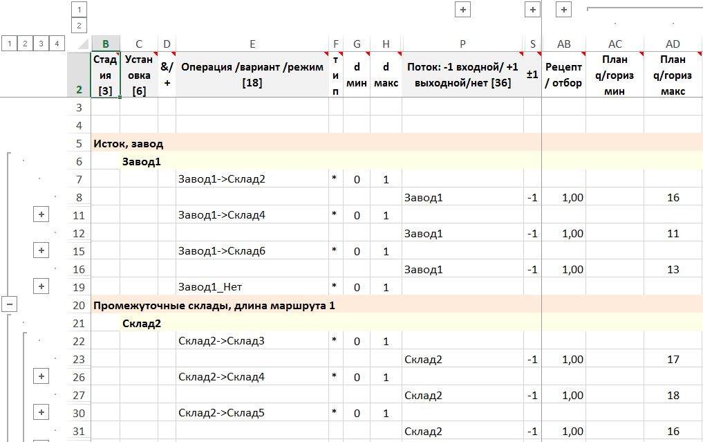This screenshot has height=442, width=703.
Task: Click row outline level 1 button
Action: coord(9,44)
